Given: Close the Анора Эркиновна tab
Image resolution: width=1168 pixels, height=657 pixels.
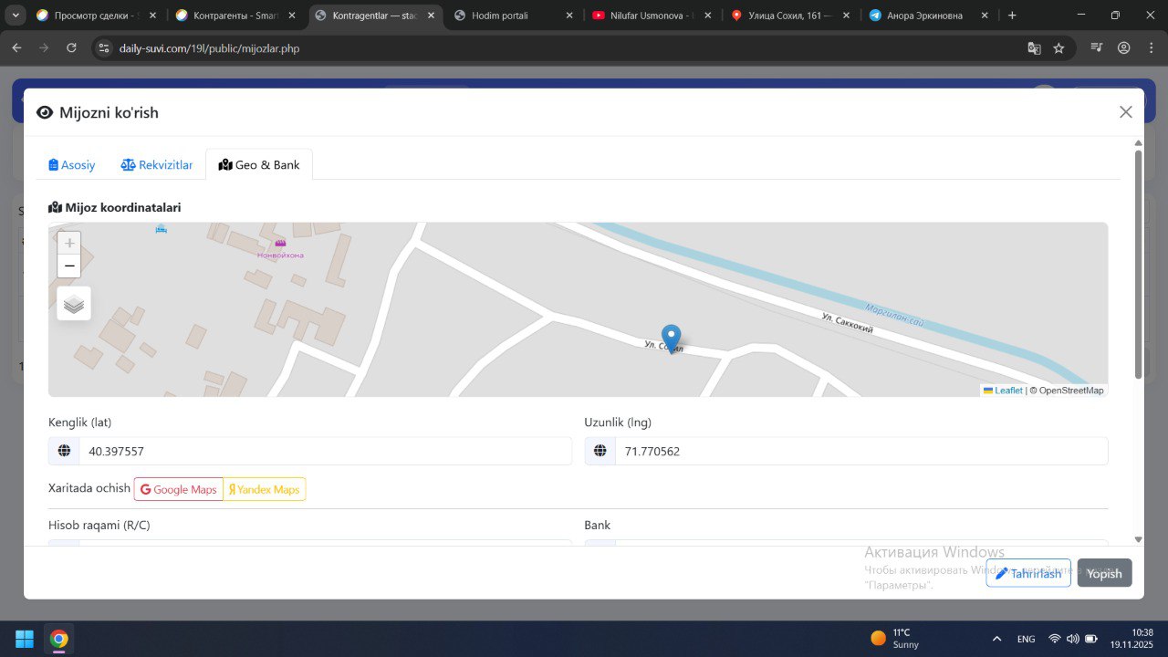Looking at the screenshot, I should (985, 16).
